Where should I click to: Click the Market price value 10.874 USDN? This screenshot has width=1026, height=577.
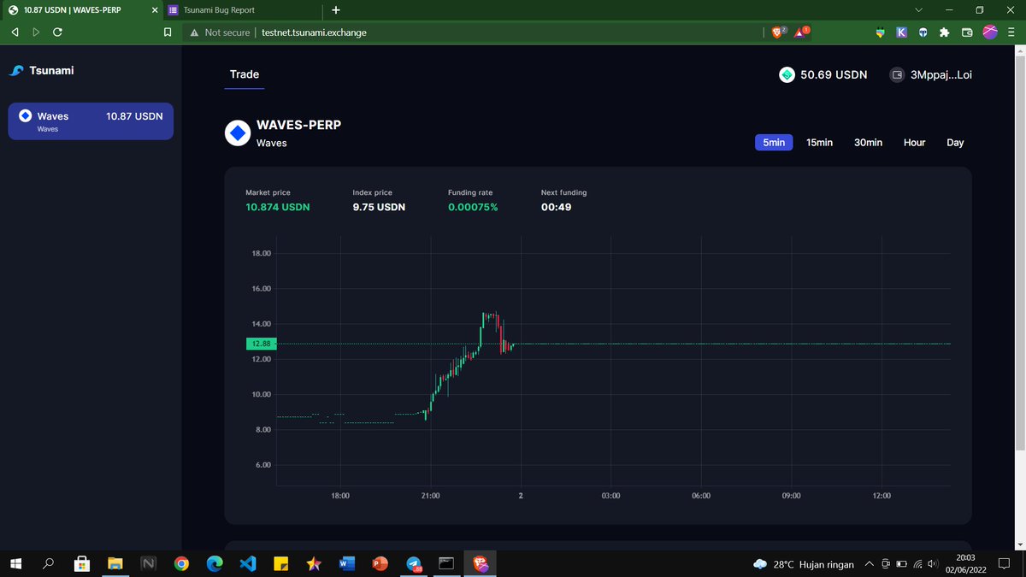coord(278,207)
